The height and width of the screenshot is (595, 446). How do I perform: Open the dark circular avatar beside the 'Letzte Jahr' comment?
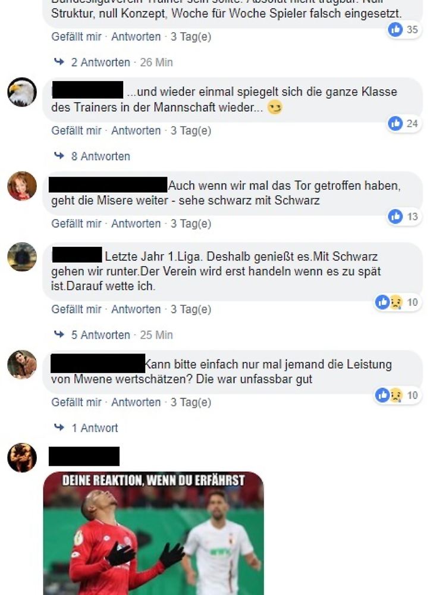(22, 257)
